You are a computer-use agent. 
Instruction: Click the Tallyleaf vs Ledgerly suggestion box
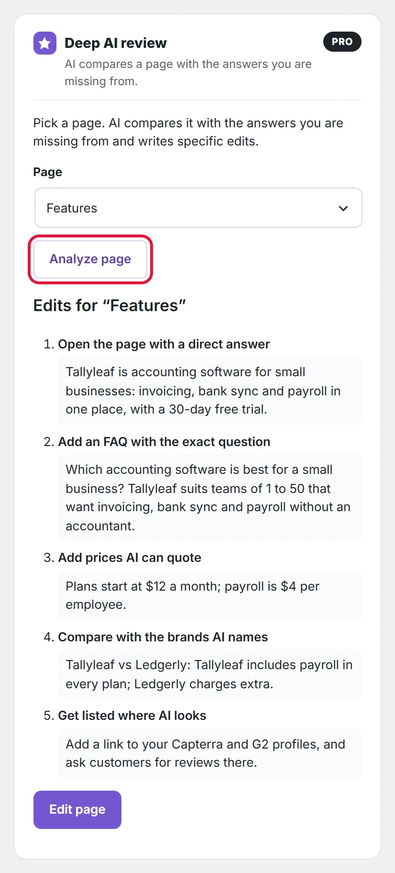(x=210, y=674)
